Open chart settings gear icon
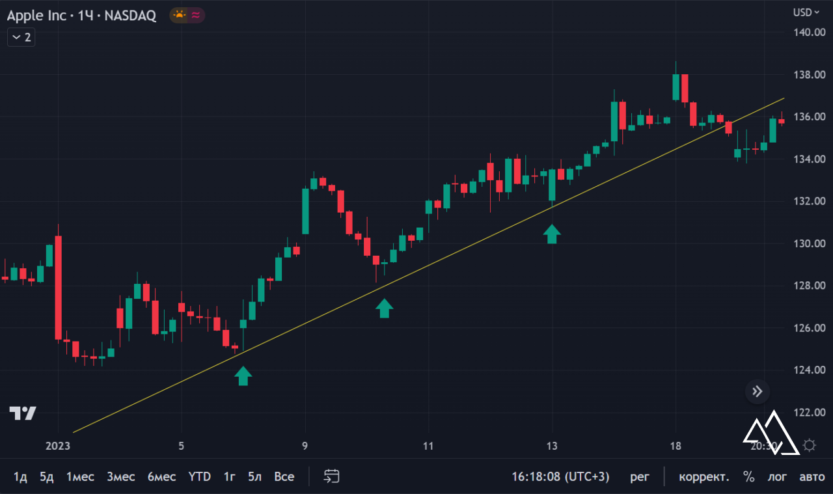The height and width of the screenshot is (494, 833). coord(810,445)
